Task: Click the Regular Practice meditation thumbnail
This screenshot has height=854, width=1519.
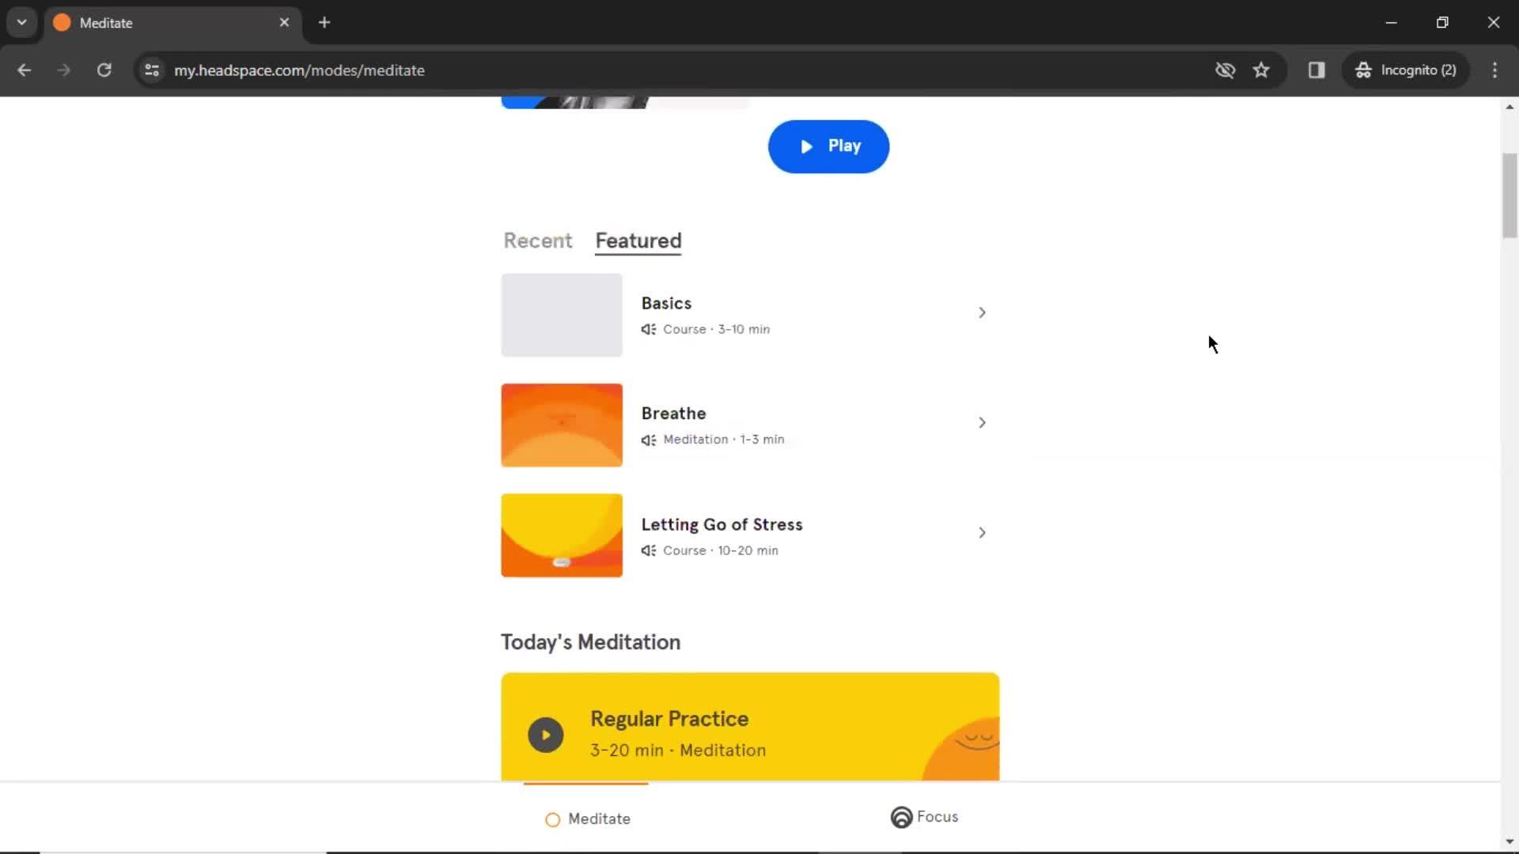Action: click(546, 733)
